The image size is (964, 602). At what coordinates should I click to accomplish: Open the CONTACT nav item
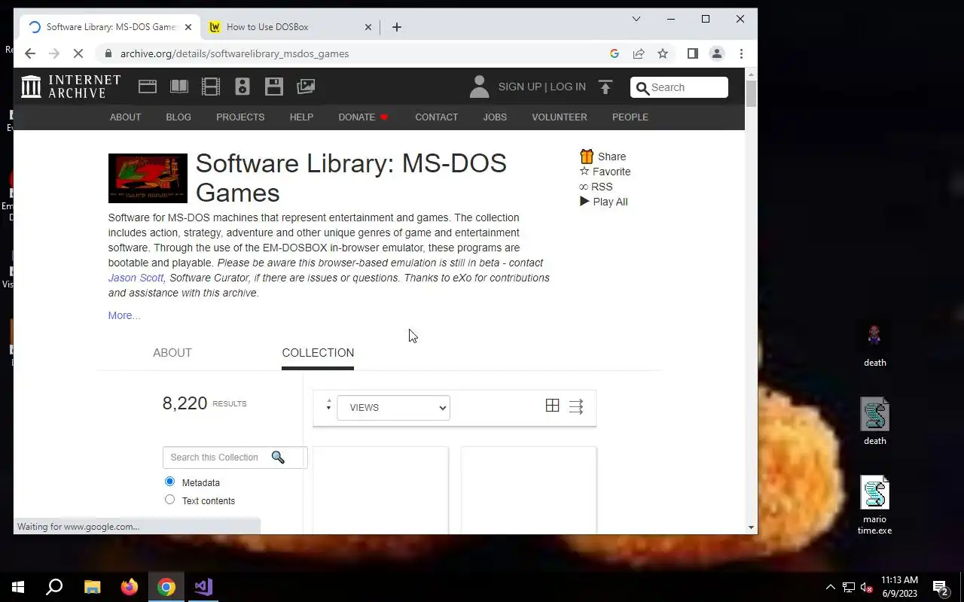pyautogui.click(x=436, y=117)
